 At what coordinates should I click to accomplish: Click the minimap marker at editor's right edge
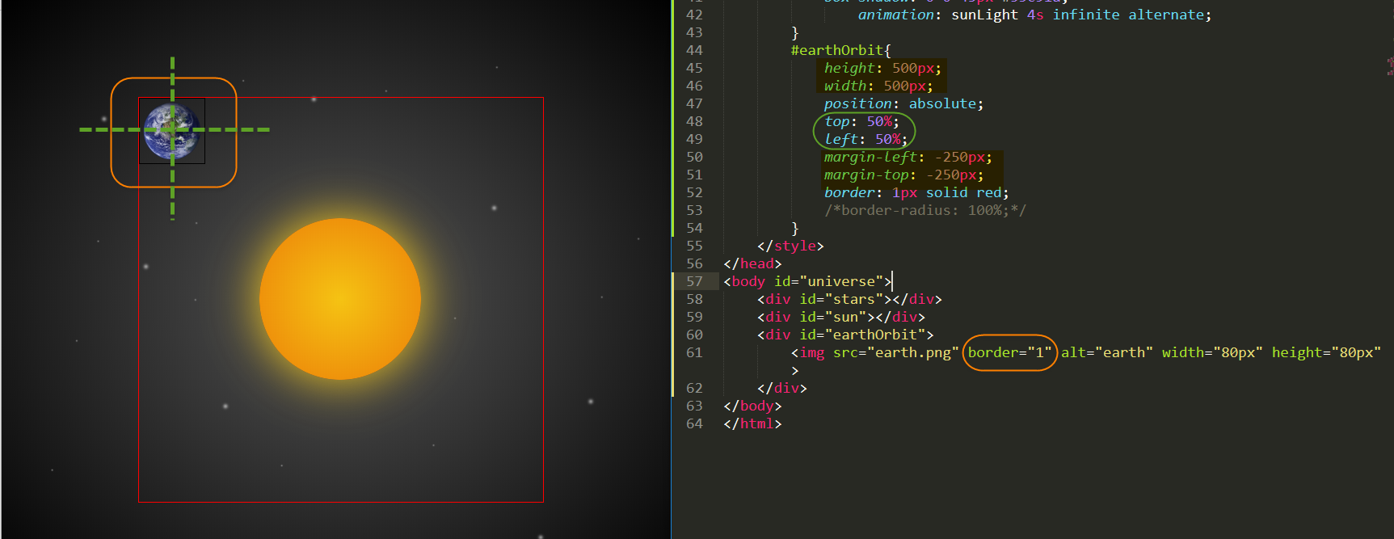coord(1389,66)
